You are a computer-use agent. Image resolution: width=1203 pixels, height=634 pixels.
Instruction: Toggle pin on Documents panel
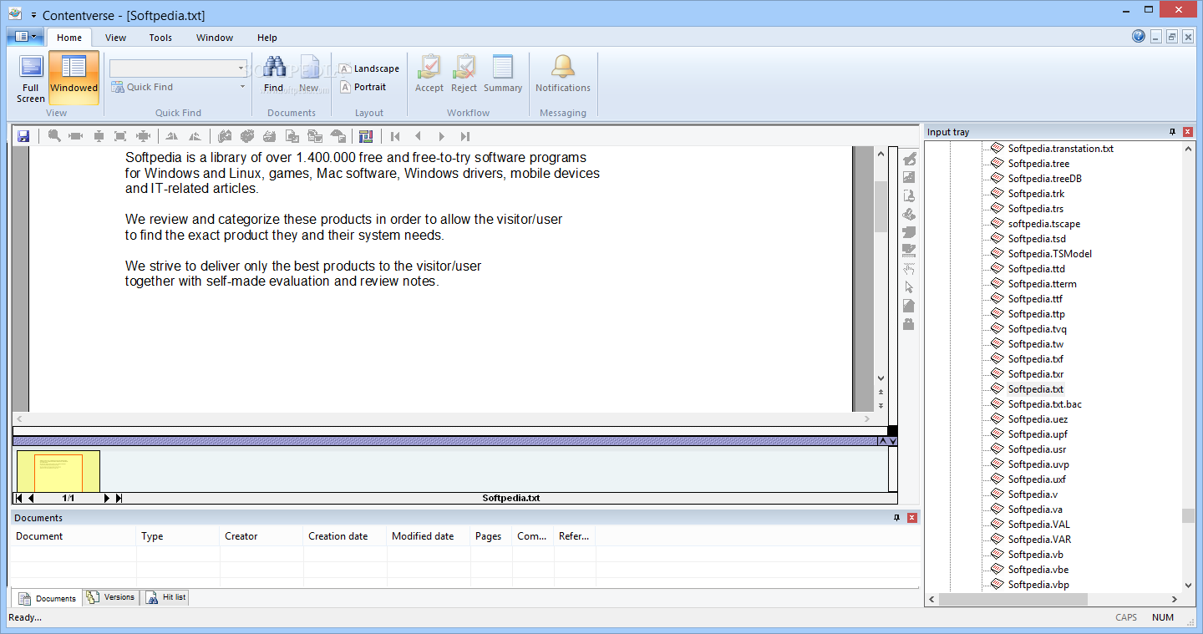(897, 518)
